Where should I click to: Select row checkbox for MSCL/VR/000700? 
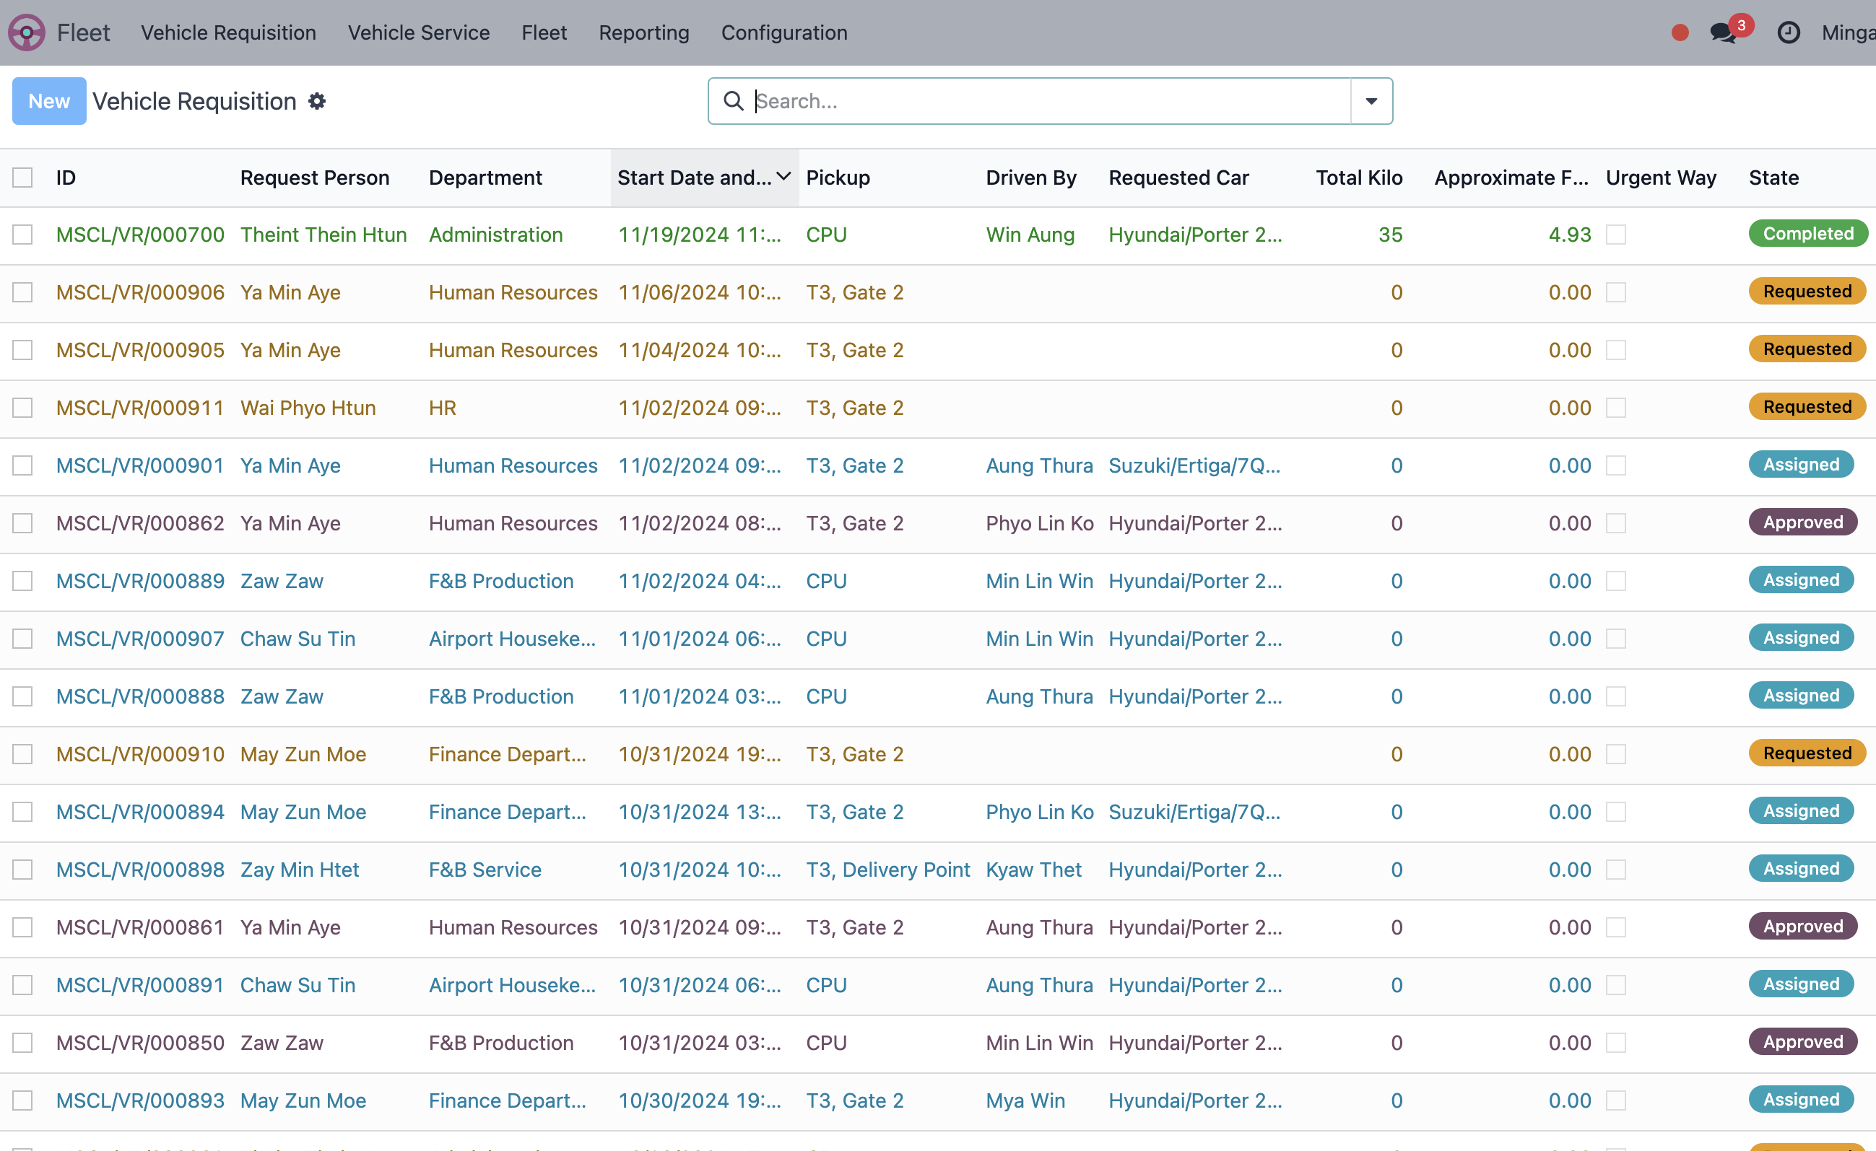[x=23, y=235]
